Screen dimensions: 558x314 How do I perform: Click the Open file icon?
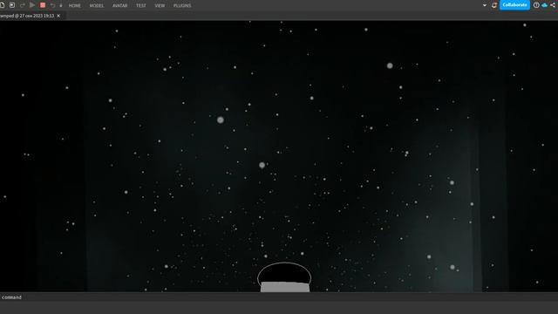click(12, 5)
